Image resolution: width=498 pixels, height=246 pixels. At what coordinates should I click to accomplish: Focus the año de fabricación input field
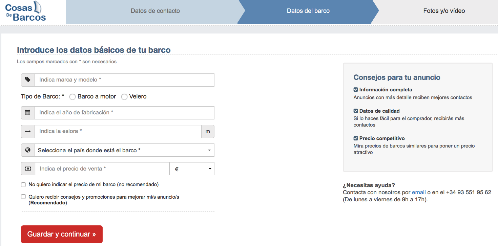(x=124, y=113)
